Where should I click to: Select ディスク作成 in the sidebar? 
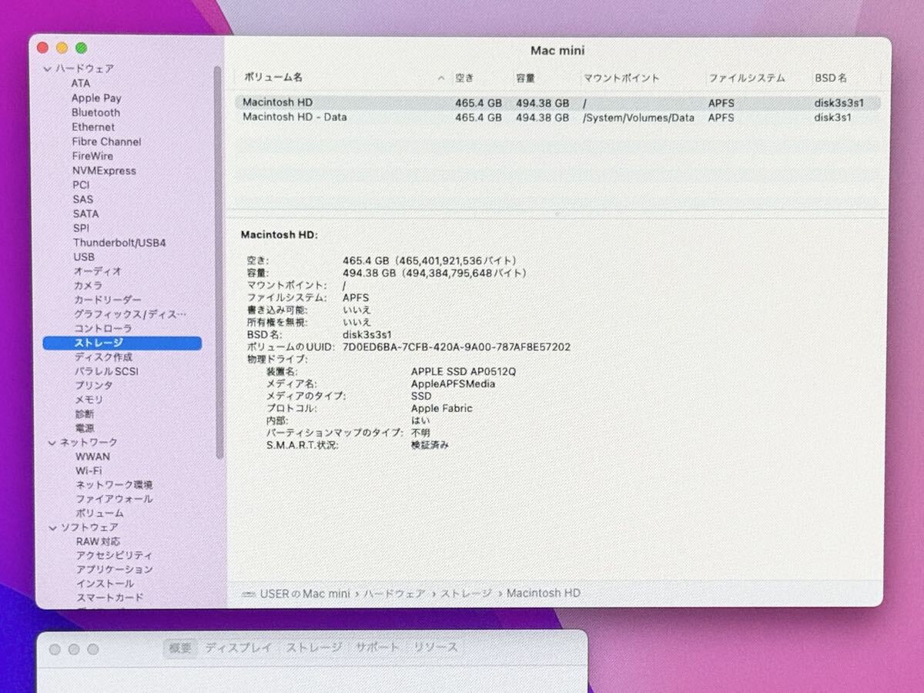click(103, 357)
